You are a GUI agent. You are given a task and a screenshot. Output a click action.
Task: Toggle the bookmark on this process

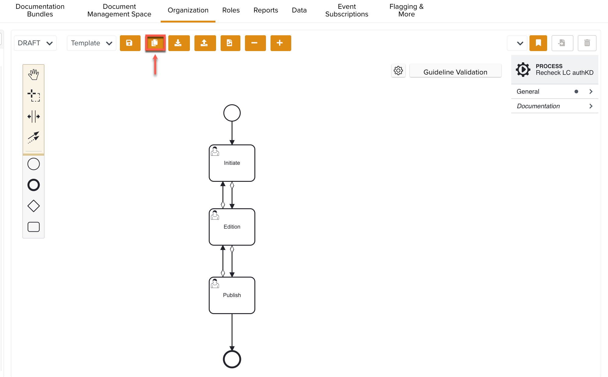(538, 43)
